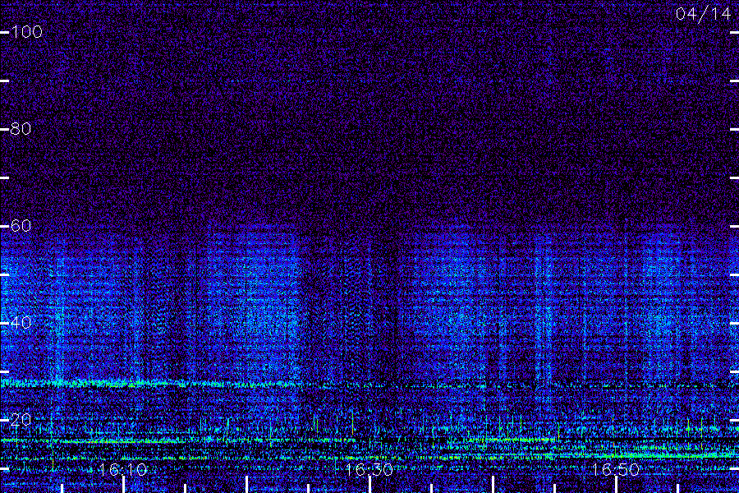Image resolution: width=739 pixels, height=493 pixels.
Task: Click the 80 frequency axis label
Action: (x=21, y=129)
